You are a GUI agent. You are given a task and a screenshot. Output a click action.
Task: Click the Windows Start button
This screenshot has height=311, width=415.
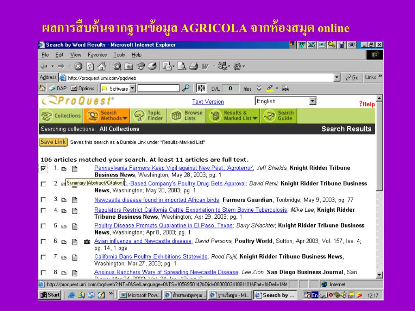(x=50, y=295)
